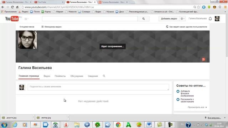Click the small avatar beside the comment box
228x128 pixels.
pyautogui.click(x=22, y=87)
